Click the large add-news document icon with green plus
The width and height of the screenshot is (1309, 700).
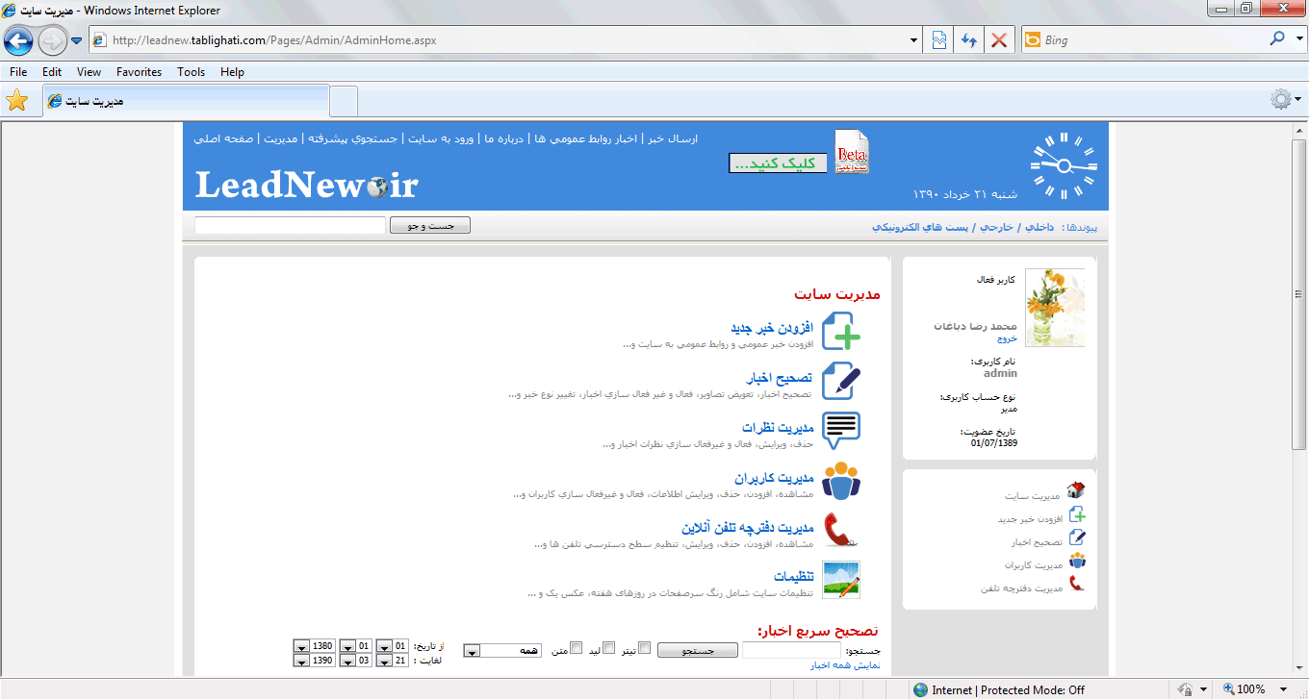click(841, 332)
